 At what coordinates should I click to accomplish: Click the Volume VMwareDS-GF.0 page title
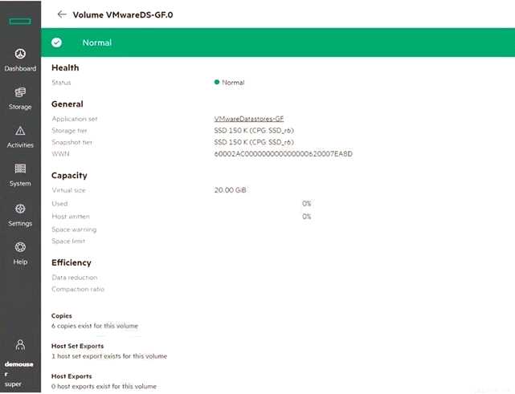tap(123, 14)
